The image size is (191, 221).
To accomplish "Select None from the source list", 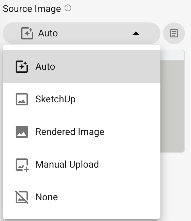I will [82, 197].
